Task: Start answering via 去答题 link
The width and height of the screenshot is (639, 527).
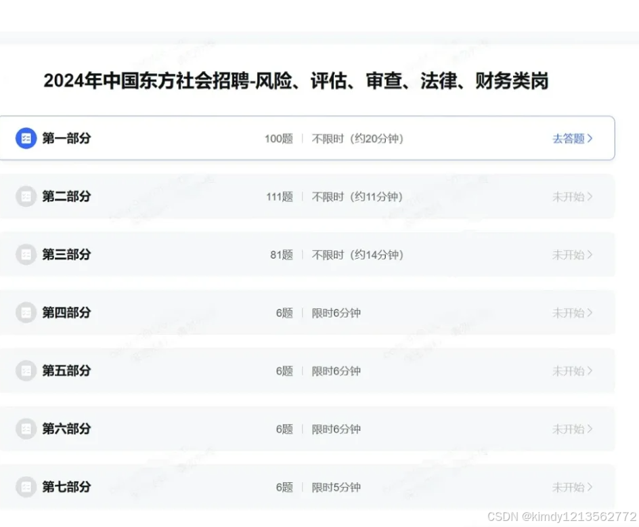Action: [572, 139]
